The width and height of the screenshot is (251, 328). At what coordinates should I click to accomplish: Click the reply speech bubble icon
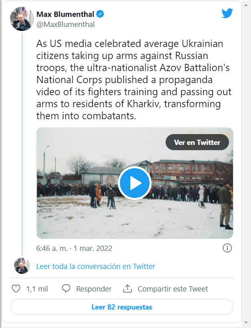(x=67, y=289)
